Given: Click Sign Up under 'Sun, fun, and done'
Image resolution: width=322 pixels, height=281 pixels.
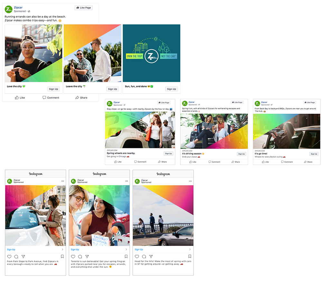Looking at the screenshot, I should coord(172,89).
